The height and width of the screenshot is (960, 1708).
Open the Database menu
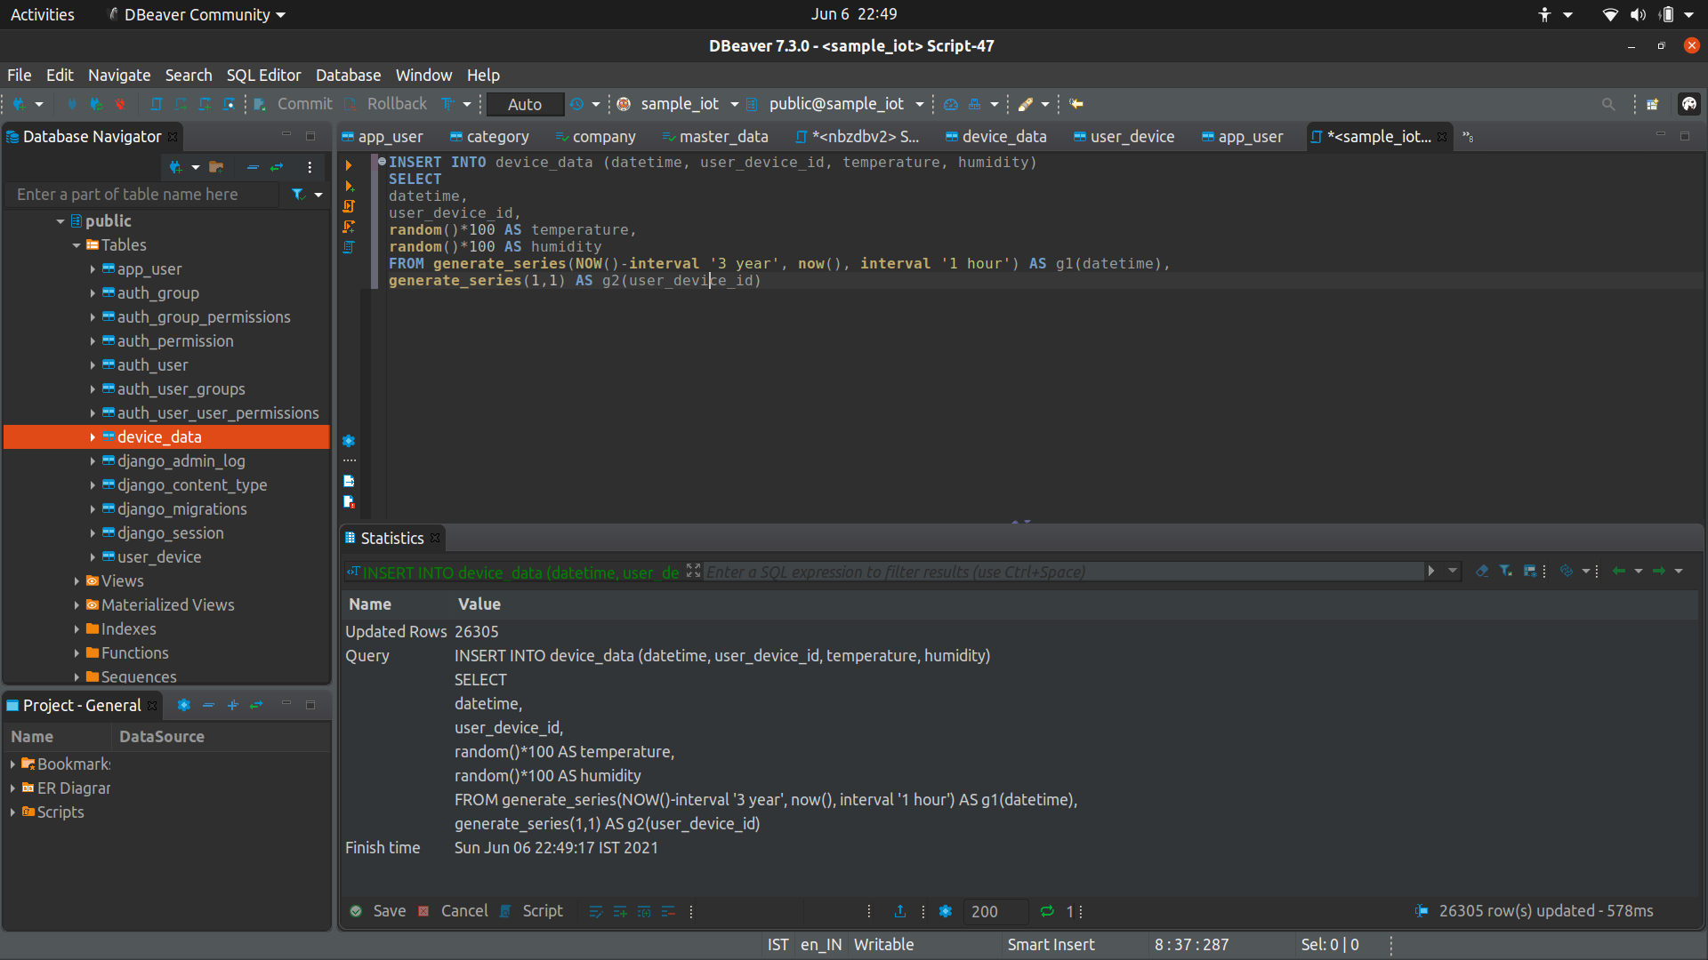(348, 75)
